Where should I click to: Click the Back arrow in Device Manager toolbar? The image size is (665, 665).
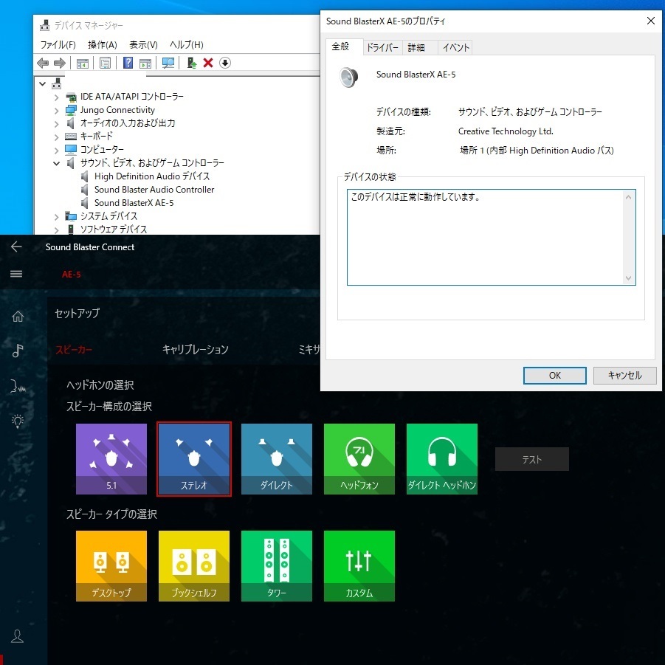pyautogui.click(x=43, y=63)
